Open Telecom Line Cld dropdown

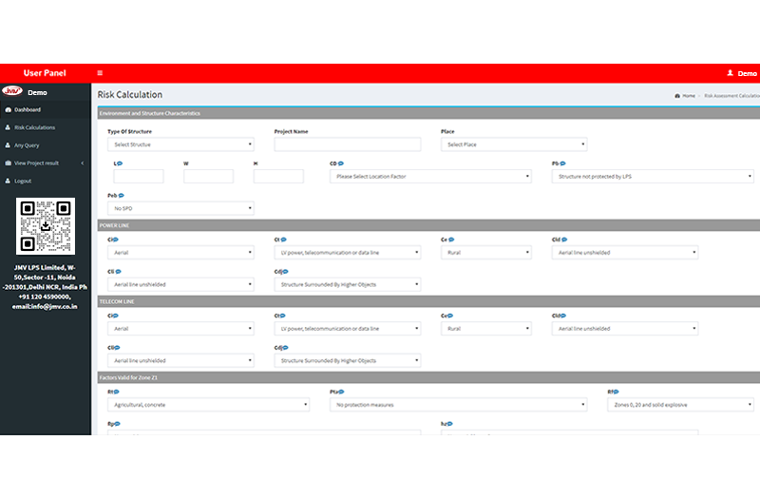(625, 329)
